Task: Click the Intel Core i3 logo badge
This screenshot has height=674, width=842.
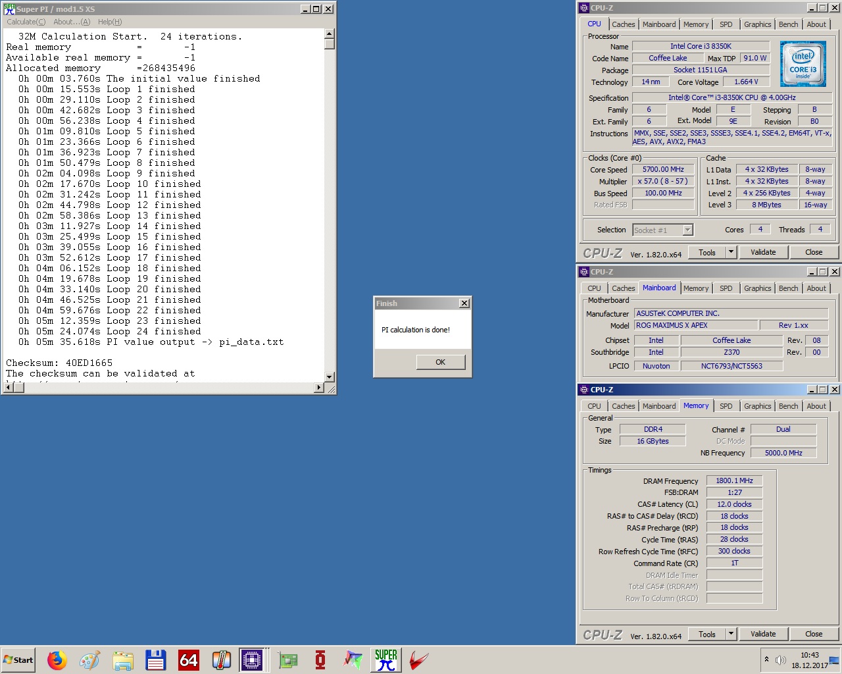Action: click(803, 64)
